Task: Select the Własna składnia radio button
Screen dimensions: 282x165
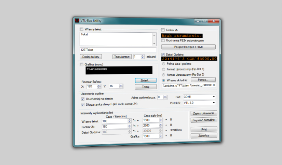Action: 163,80
